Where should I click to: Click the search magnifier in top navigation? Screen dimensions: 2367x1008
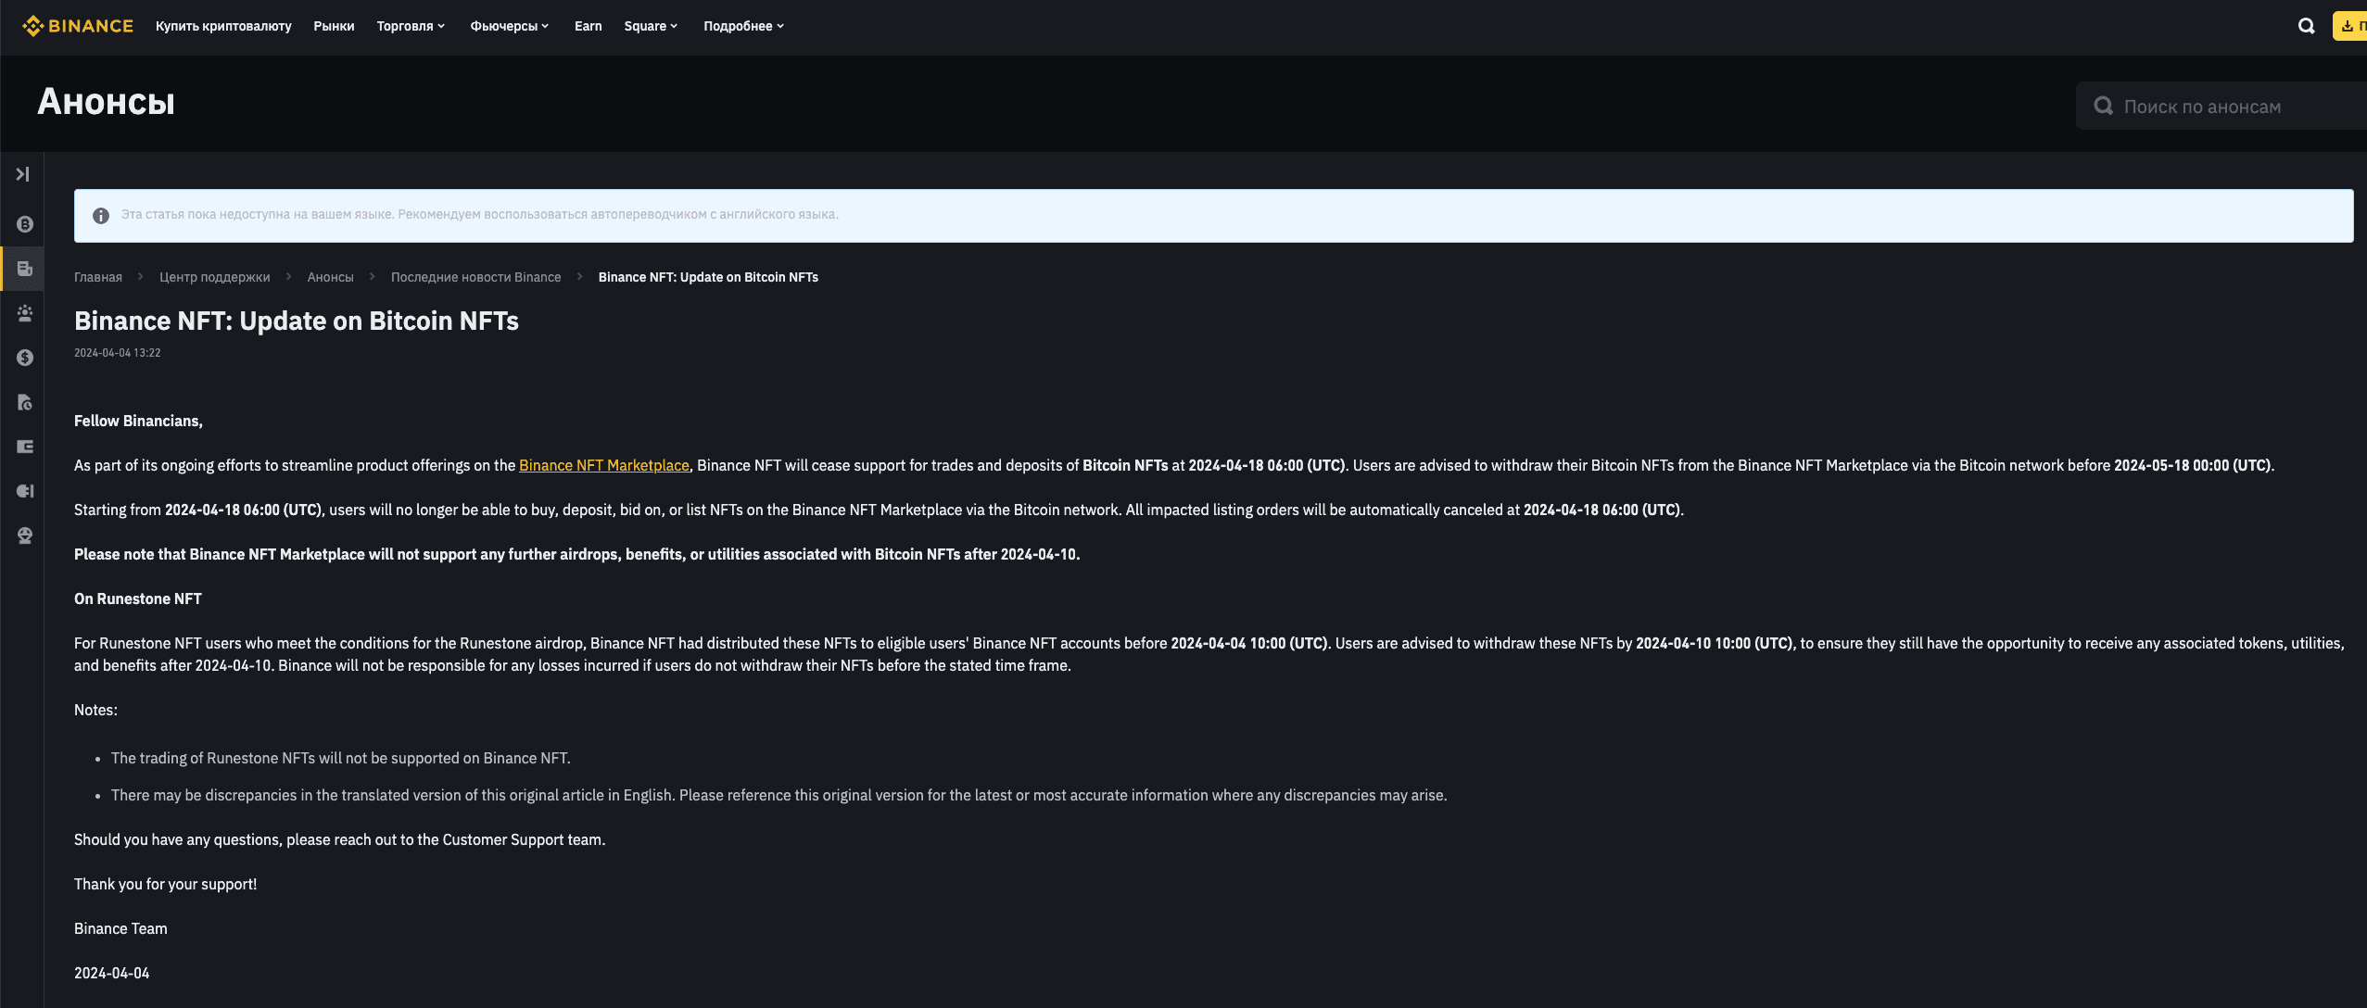(x=2305, y=25)
